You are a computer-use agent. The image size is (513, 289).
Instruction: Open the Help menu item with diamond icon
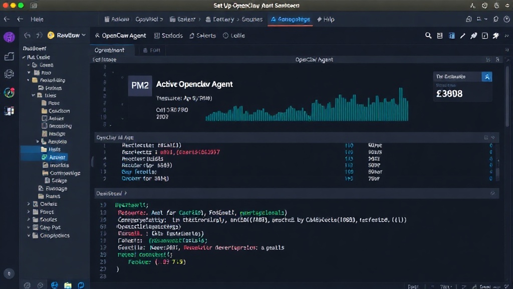326,20
